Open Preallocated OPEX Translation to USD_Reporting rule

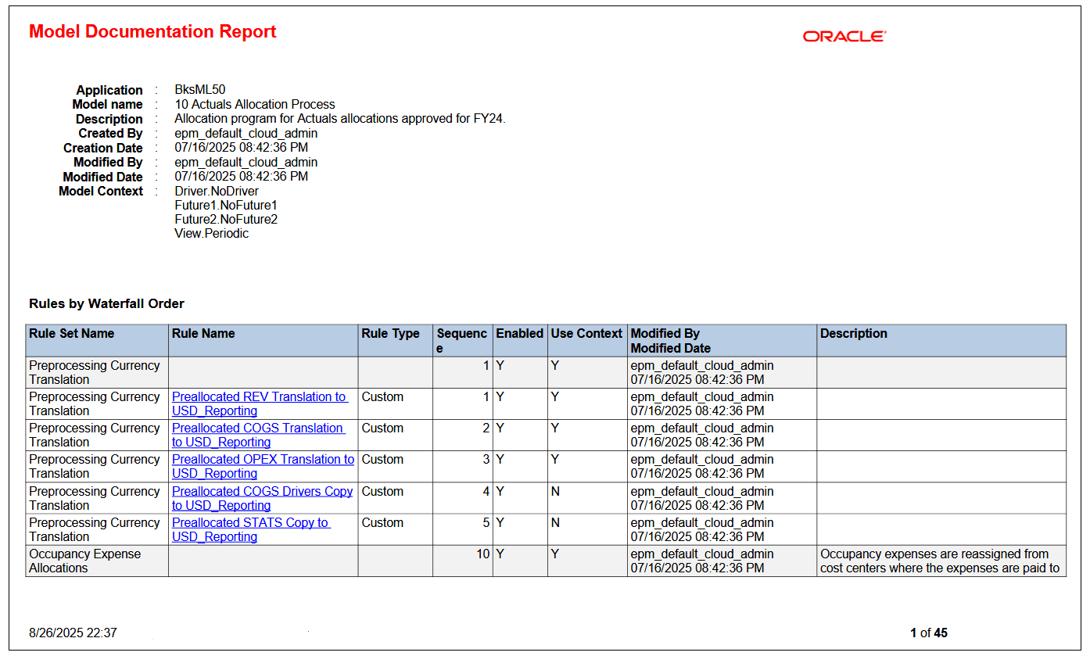coord(261,466)
